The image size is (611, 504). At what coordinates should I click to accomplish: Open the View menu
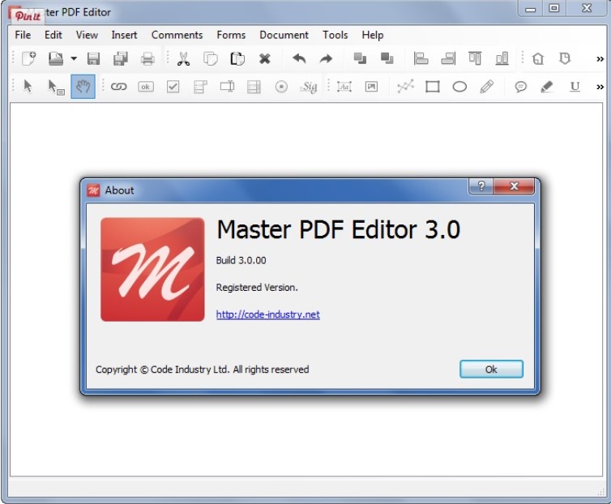point(87,35)
